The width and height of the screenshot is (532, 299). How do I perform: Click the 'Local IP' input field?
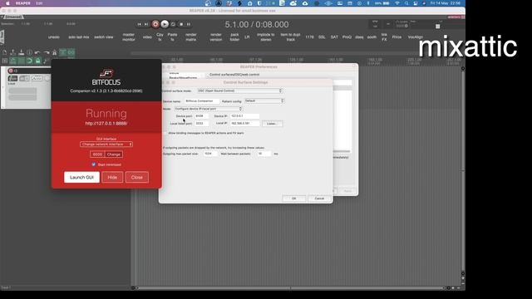coord(245,124)
